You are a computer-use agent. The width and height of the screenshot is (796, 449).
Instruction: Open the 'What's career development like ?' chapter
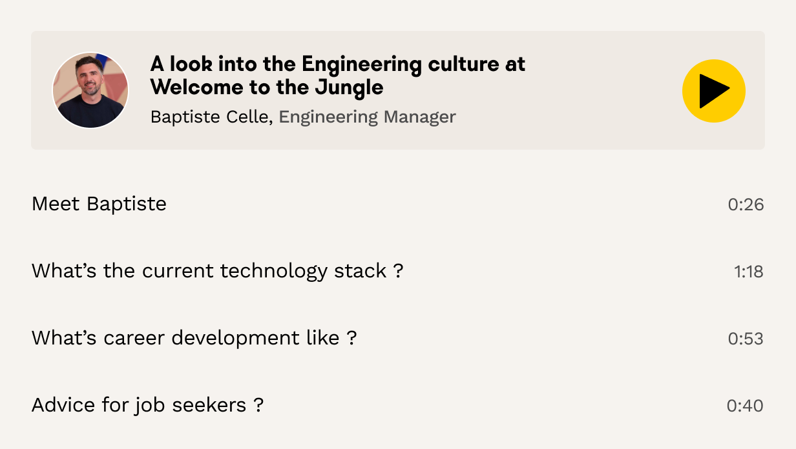click(x=194, y=338)
